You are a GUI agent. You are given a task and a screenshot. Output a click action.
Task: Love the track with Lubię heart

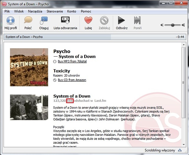point(88,23)
